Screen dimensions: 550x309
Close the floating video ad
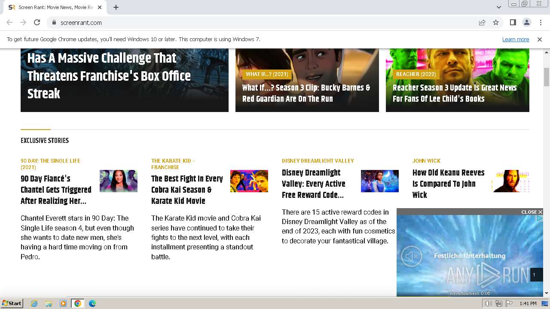532,212
